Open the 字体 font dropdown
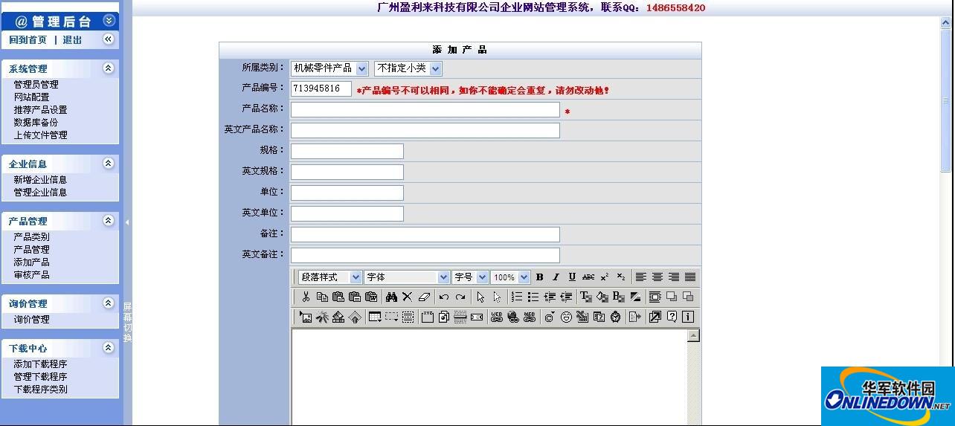This screenshot has width=955, height=426. click(407, 277)
